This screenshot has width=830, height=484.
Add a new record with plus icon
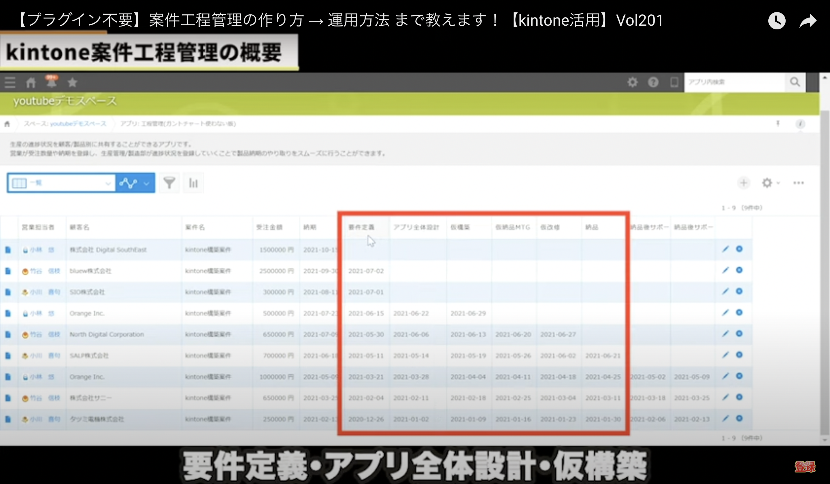743,183
